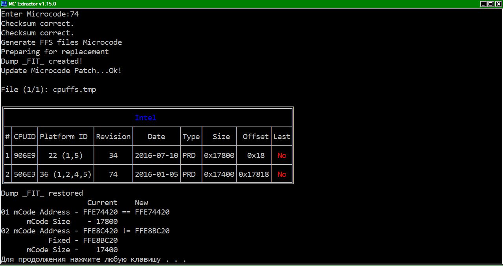Click the red 'No' in row 906E9

(x=282, y=156)
